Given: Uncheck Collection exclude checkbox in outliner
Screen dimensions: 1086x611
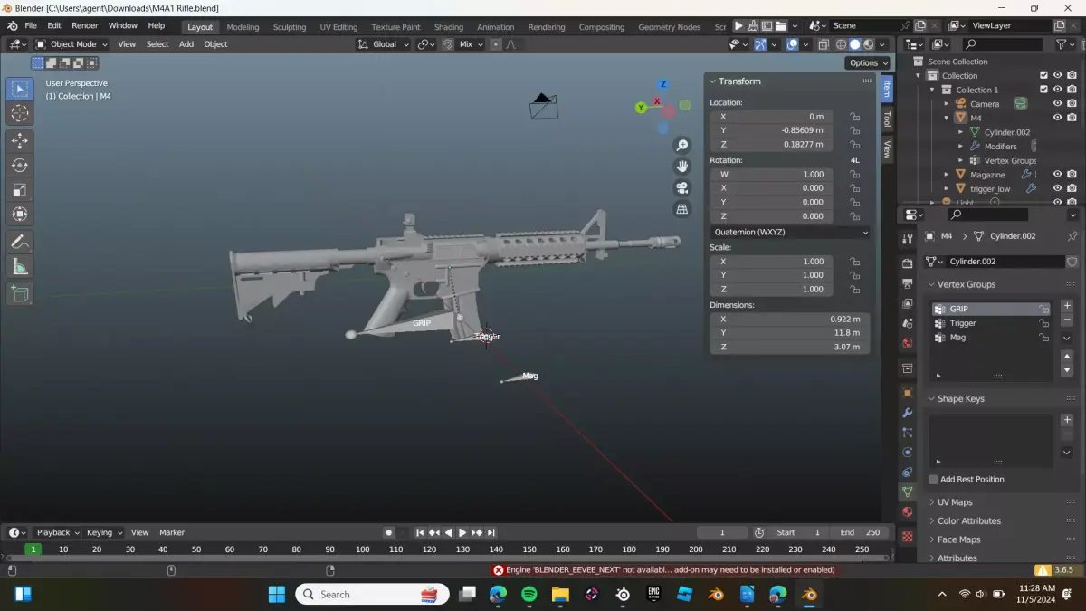Looking at the screenshot, I should (1043, 76).
